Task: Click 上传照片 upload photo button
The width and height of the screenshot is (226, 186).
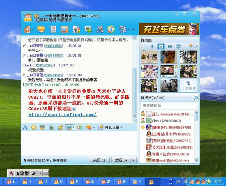Action: (x=188, y=85)
